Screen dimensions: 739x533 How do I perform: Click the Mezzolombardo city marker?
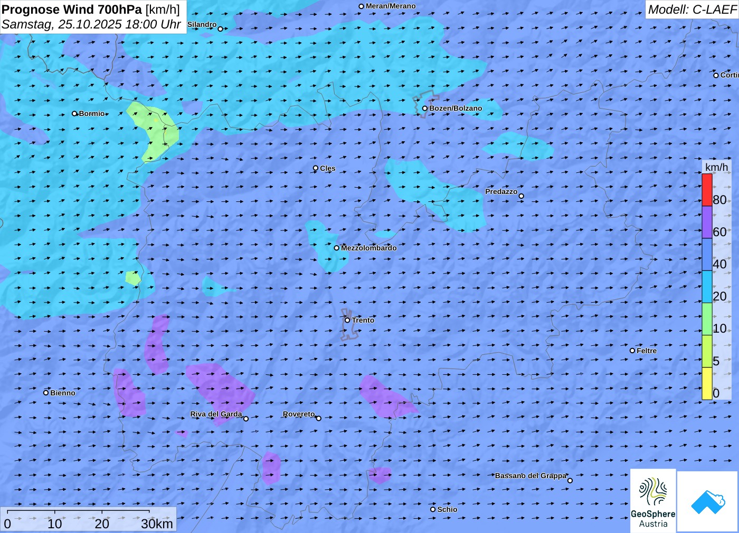[x=337, y=248]
